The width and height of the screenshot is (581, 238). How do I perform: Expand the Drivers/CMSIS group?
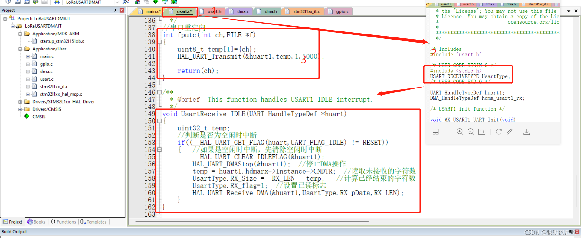(20, 109)
